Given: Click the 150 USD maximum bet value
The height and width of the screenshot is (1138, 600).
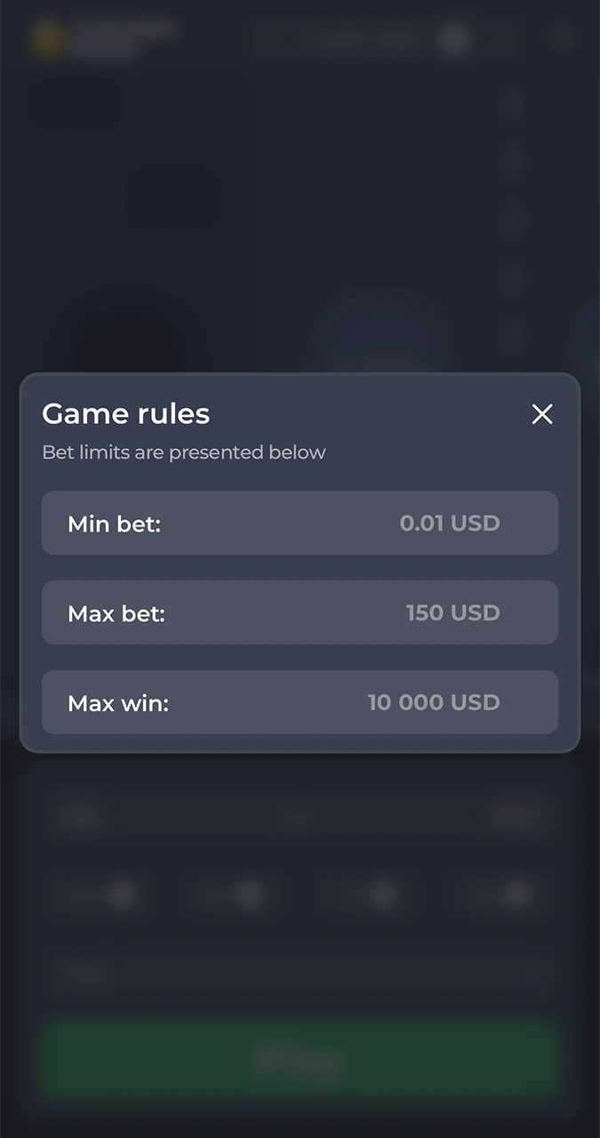Looking at the screenshot, I should point(453,613).
